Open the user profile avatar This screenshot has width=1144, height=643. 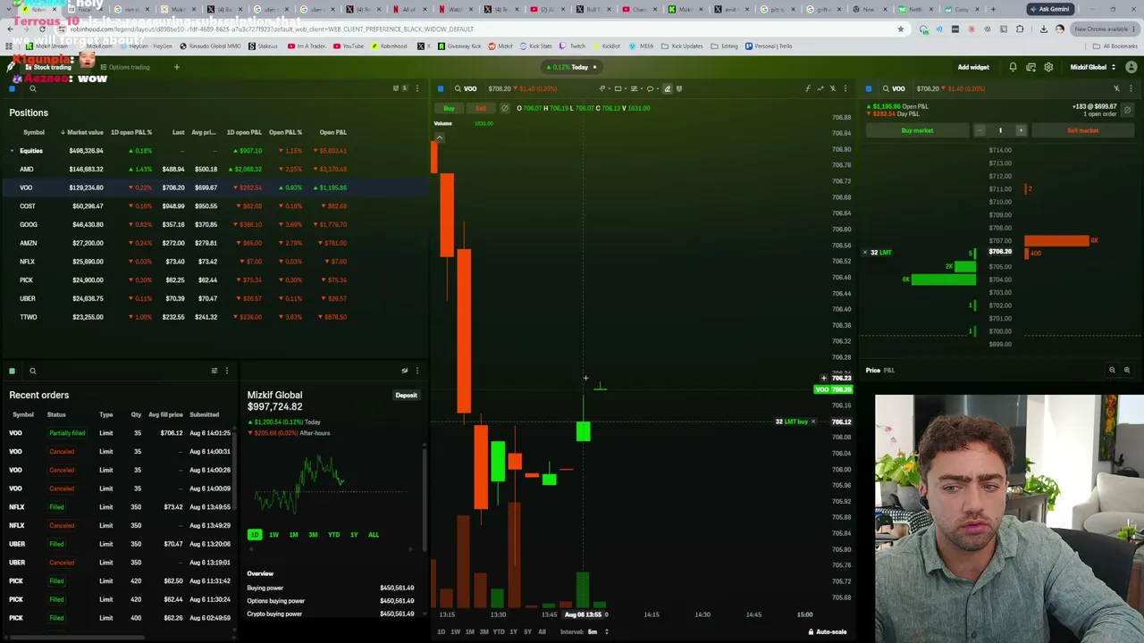point(1131,67)
